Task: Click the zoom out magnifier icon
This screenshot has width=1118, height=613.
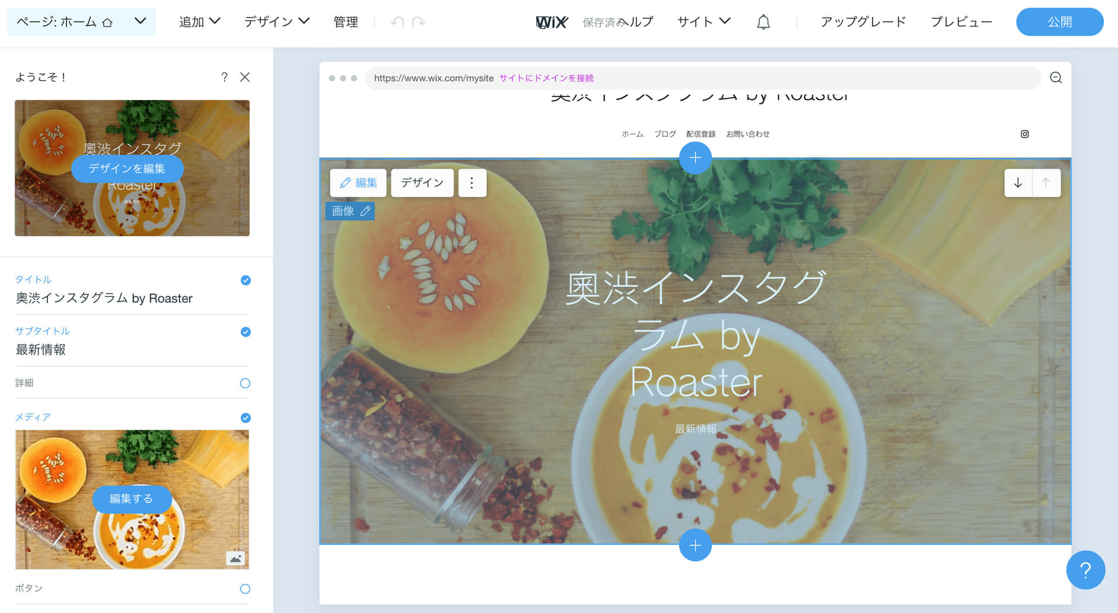Action: point(1056,78)
